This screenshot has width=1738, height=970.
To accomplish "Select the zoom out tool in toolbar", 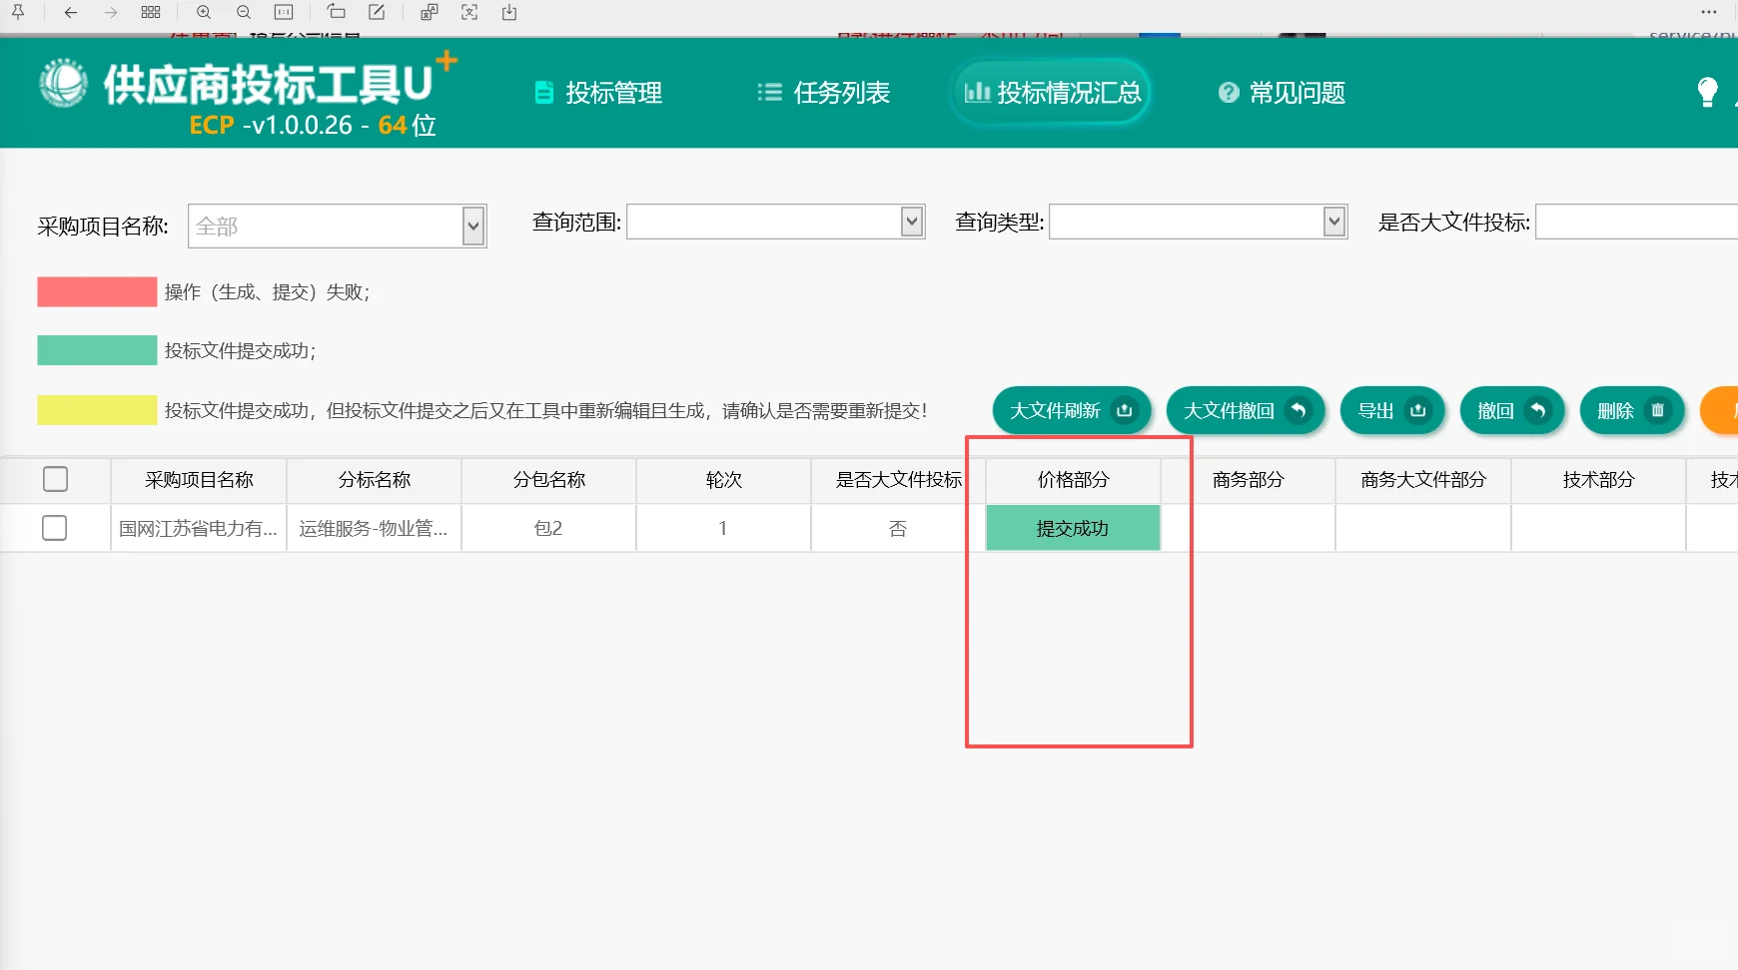I will 244,13.
